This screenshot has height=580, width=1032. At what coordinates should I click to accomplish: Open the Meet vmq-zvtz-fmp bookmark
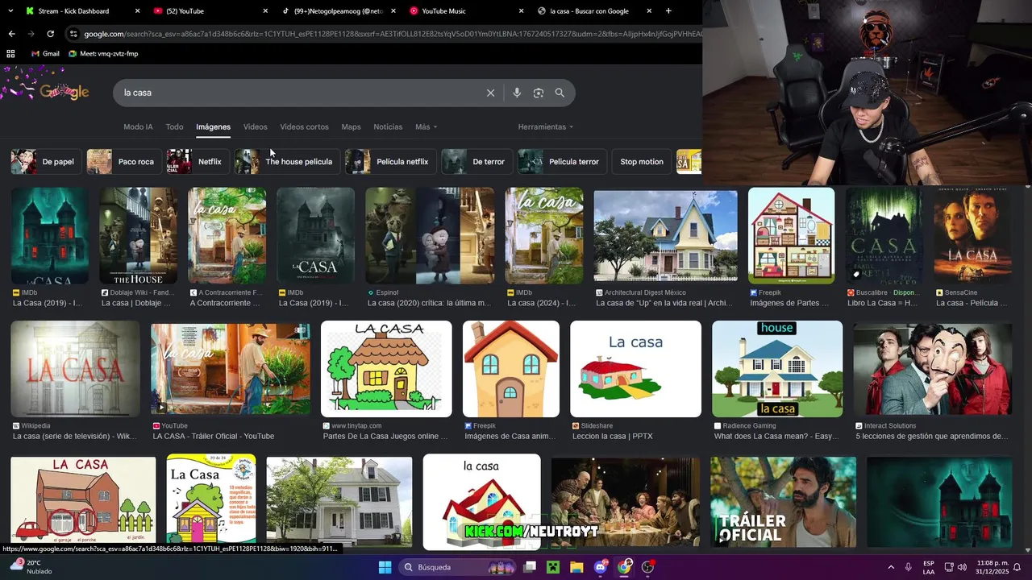pyautogui.click(x=103, y=53)
